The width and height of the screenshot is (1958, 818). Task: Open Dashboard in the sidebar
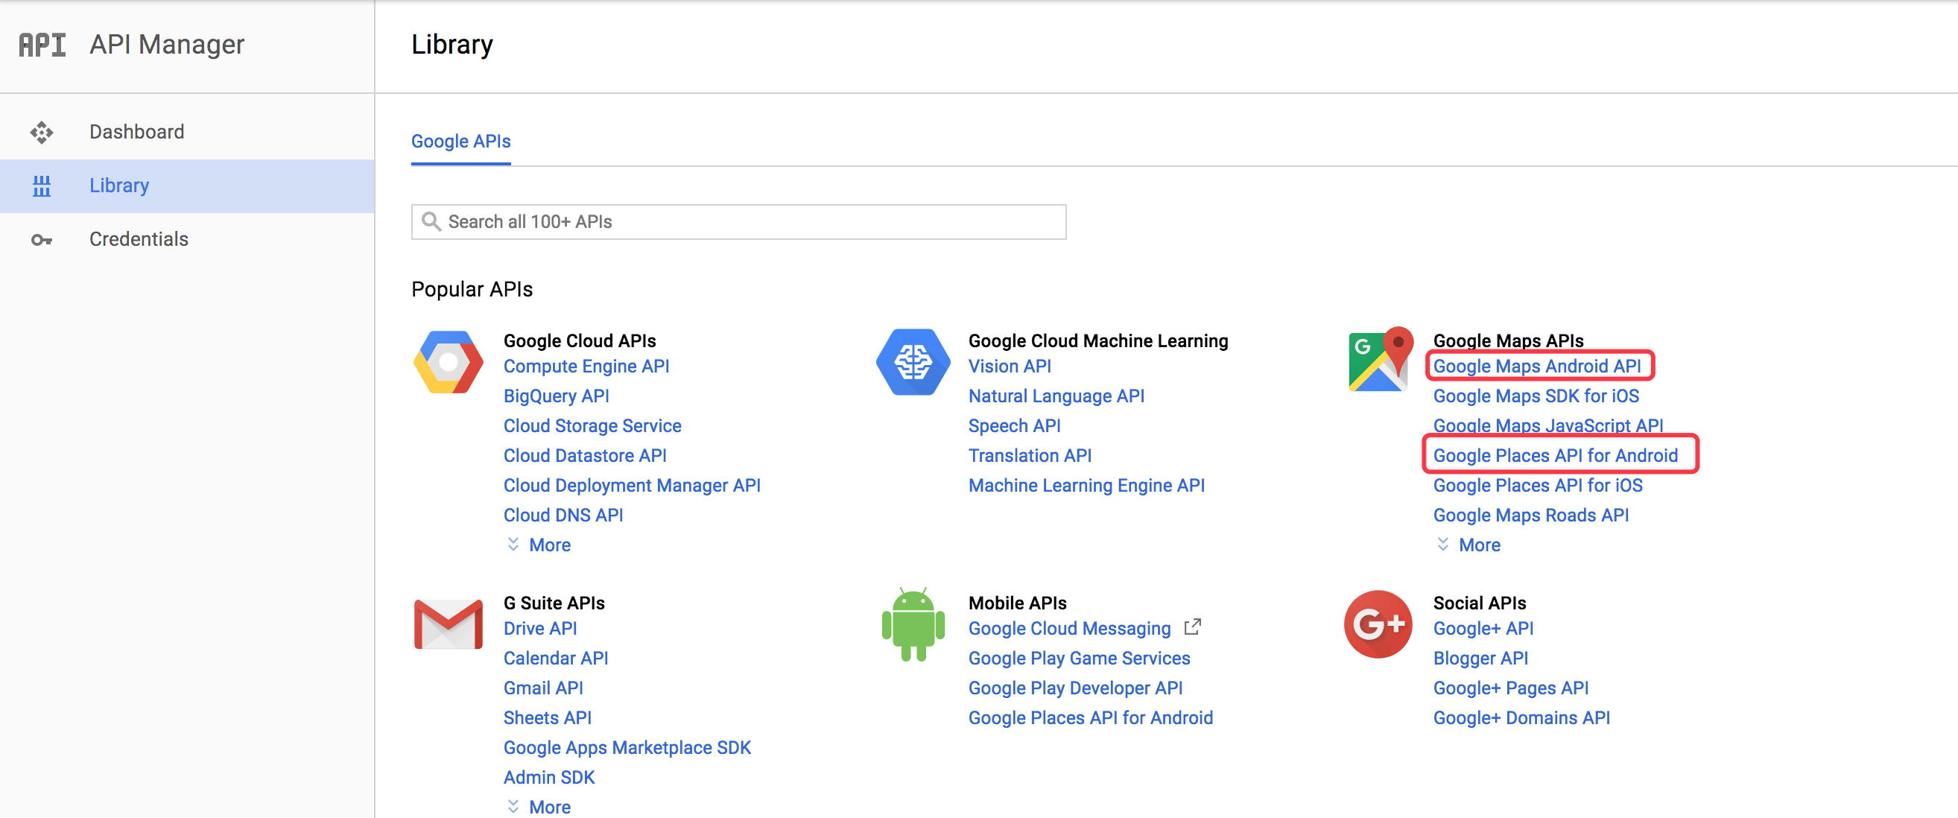pyautogui.click(x=137, y=133)
